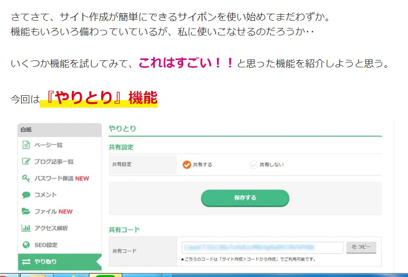
Task: Choose the 共有しない radio option
Action: pos(253,165)
